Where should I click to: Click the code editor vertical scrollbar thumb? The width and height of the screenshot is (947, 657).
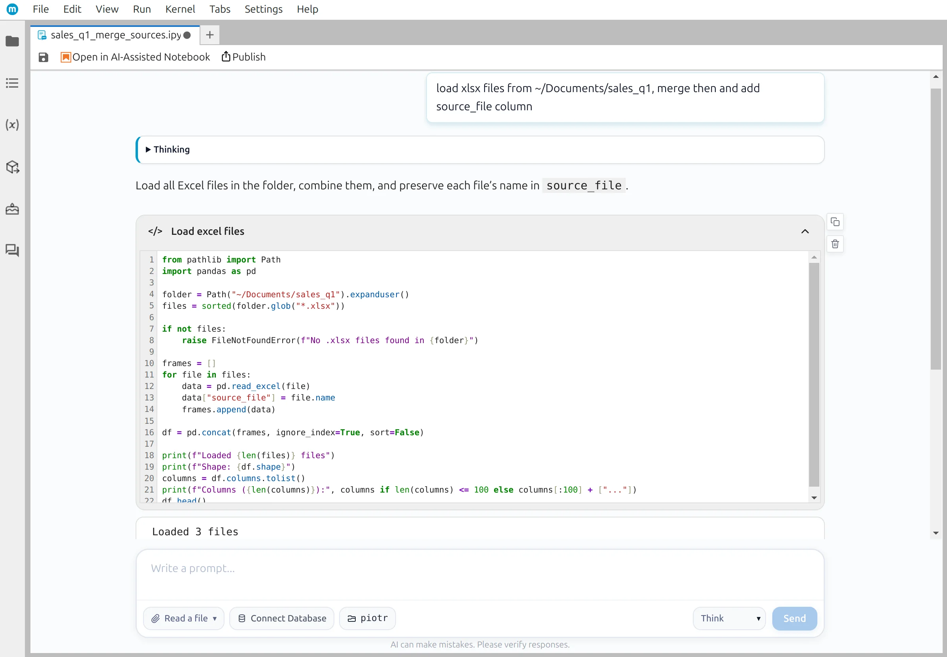point(814,375)
